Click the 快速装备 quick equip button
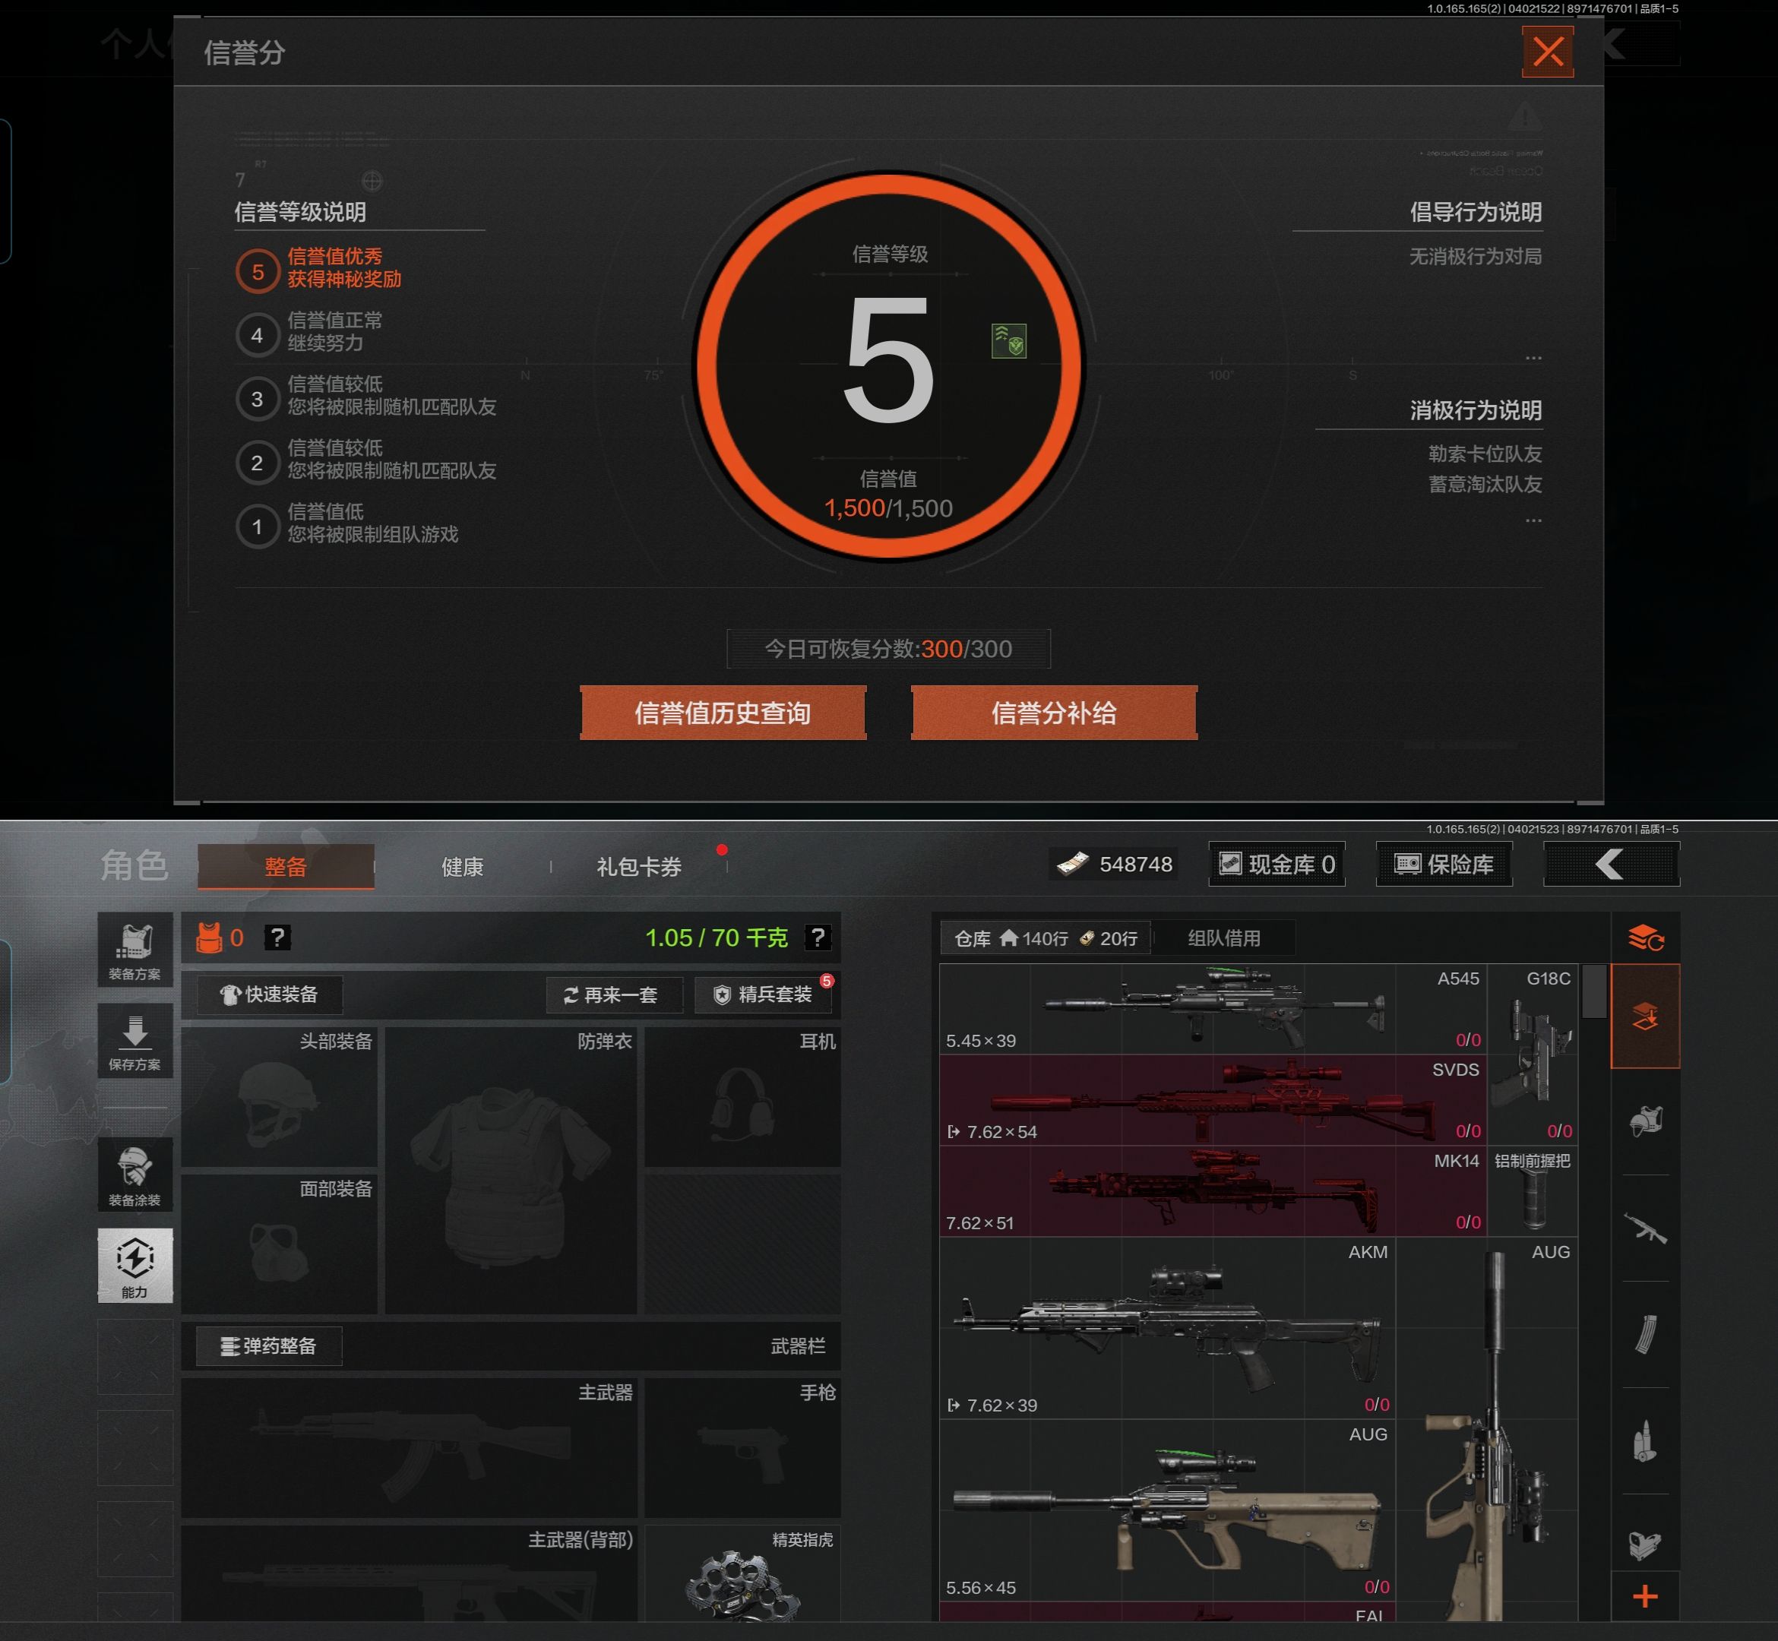 (269, 994)
